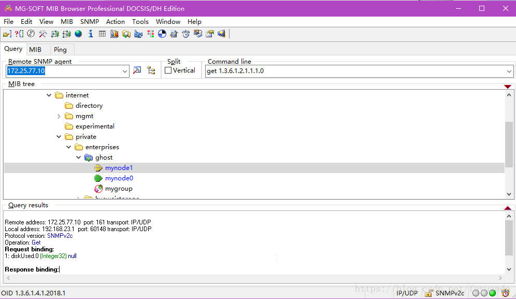Collapse the enterprises tree node
The image size is (516, 299).
click(69, 147)
